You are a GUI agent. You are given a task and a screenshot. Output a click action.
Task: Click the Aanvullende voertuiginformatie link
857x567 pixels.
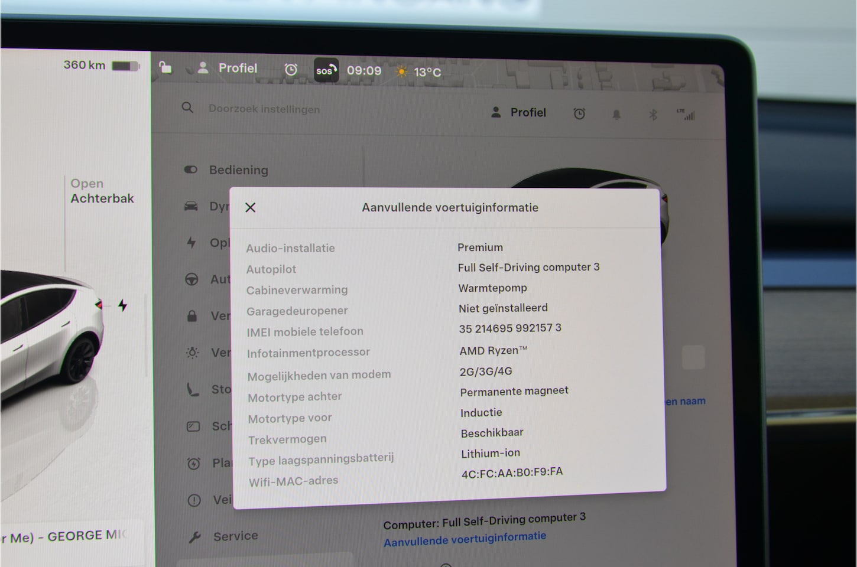pyautogui.click(x=465, y=539)
